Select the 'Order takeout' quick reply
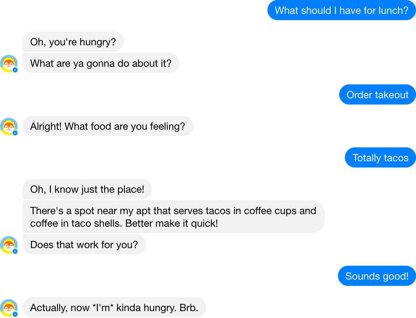416x318 pixels. pos(377,94)
